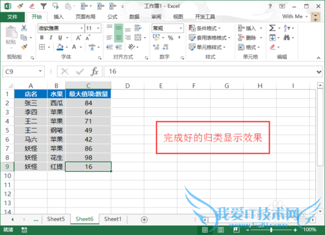This screenshot has width=325, height=235.
Task: Apply percent style format
Action: [x=170, y=38]
